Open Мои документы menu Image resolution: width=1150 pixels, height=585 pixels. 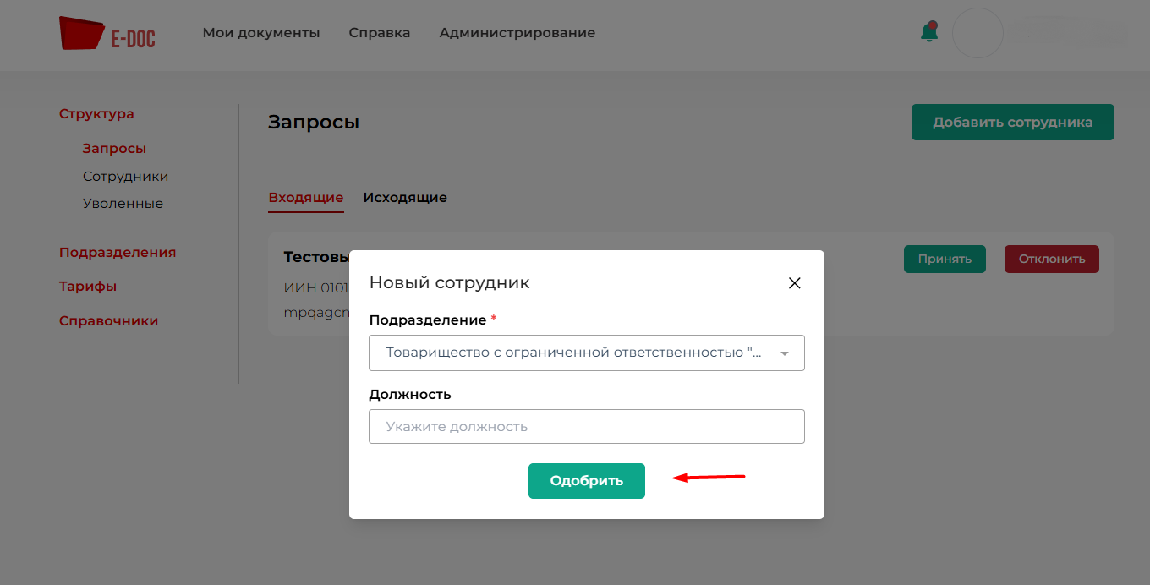point(261,33)
